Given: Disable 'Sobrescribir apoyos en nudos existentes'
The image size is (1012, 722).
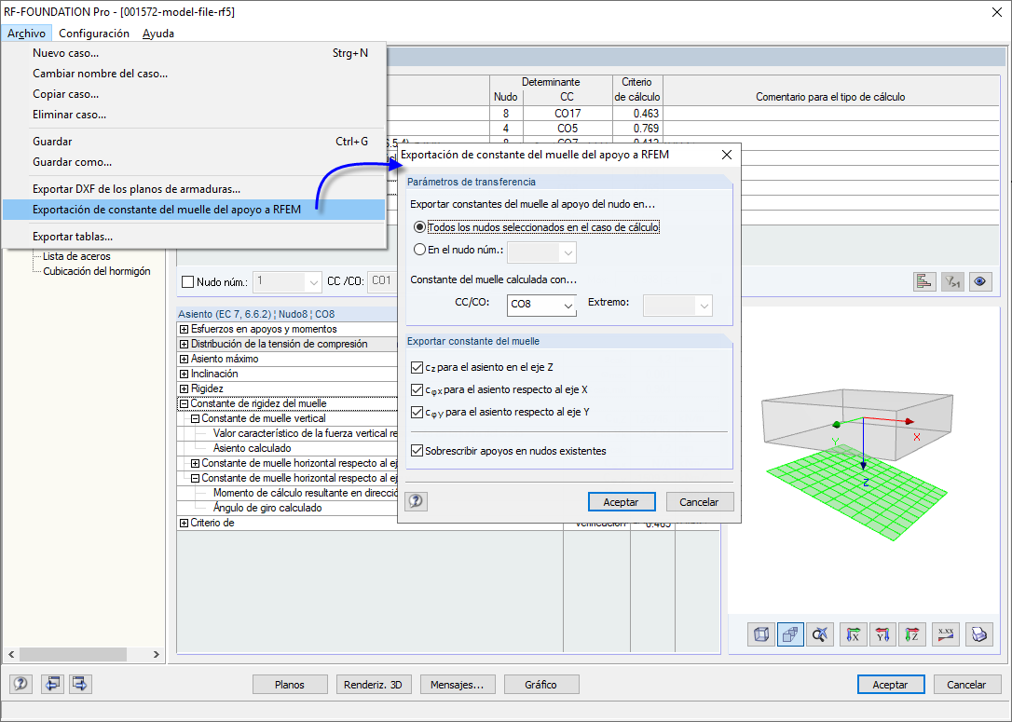Looking at the screenshot, I should (417, 449).
